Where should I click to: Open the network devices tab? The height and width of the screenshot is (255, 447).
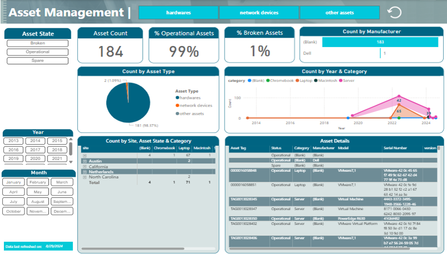pyautogui.click(x=259, y=12)
